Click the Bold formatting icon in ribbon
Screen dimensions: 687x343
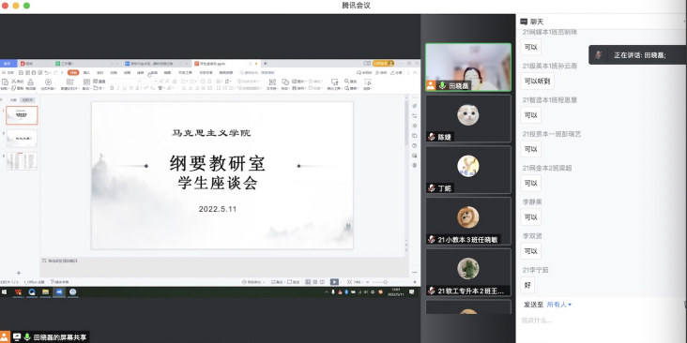click(112, 88)
